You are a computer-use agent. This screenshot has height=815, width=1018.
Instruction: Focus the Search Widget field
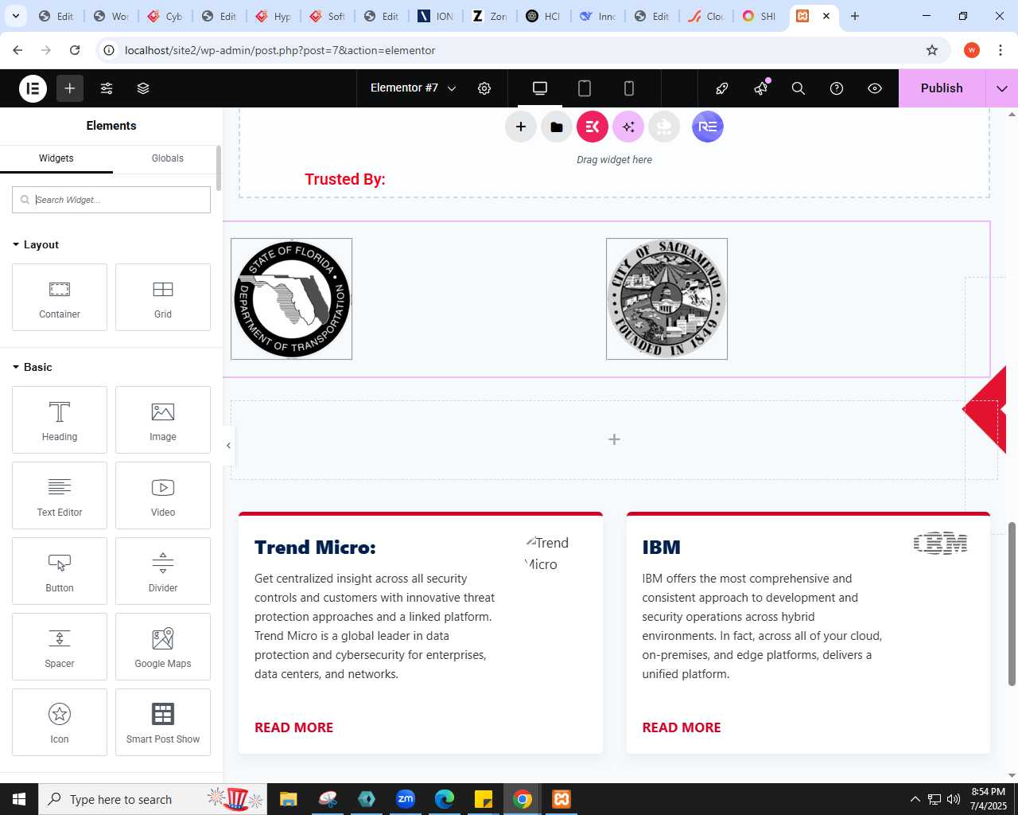(x=111, y=200)
